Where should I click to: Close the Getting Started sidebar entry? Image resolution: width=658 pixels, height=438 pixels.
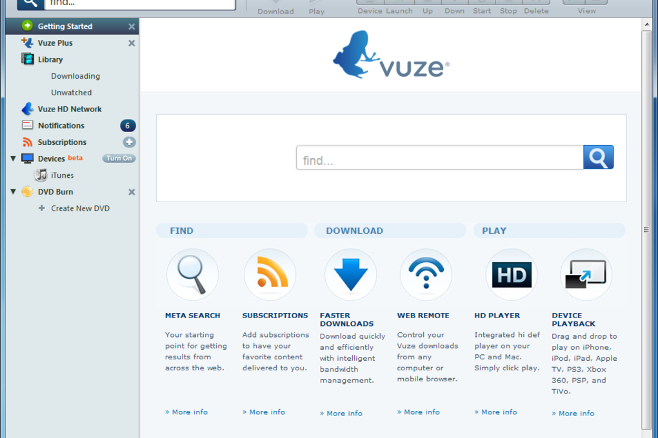(132, 26)
